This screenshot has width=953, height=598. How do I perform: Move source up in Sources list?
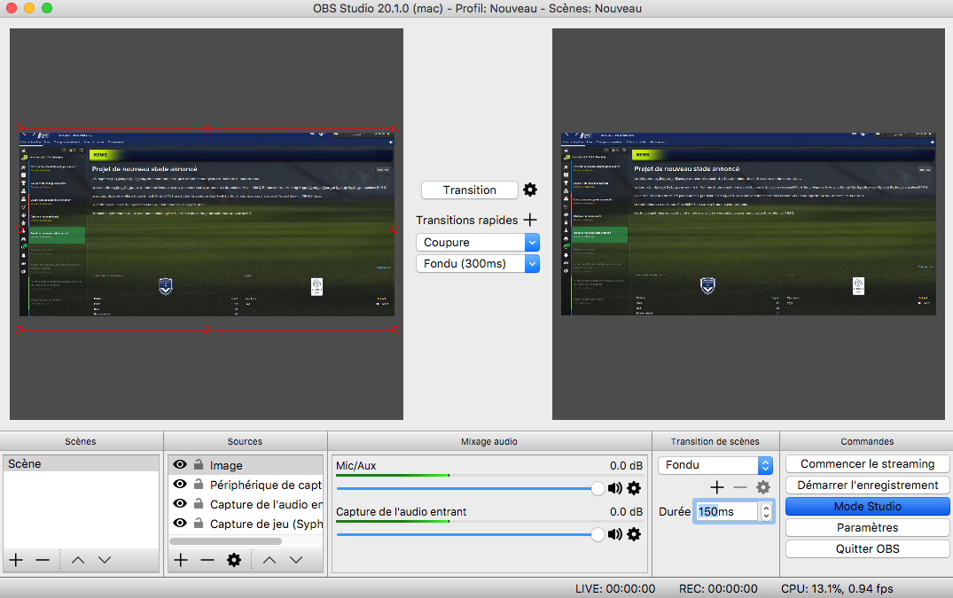point(269,560)
